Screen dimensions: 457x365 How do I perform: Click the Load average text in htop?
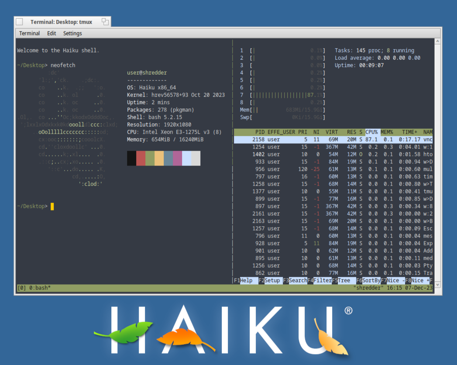[x=378, y=58]
